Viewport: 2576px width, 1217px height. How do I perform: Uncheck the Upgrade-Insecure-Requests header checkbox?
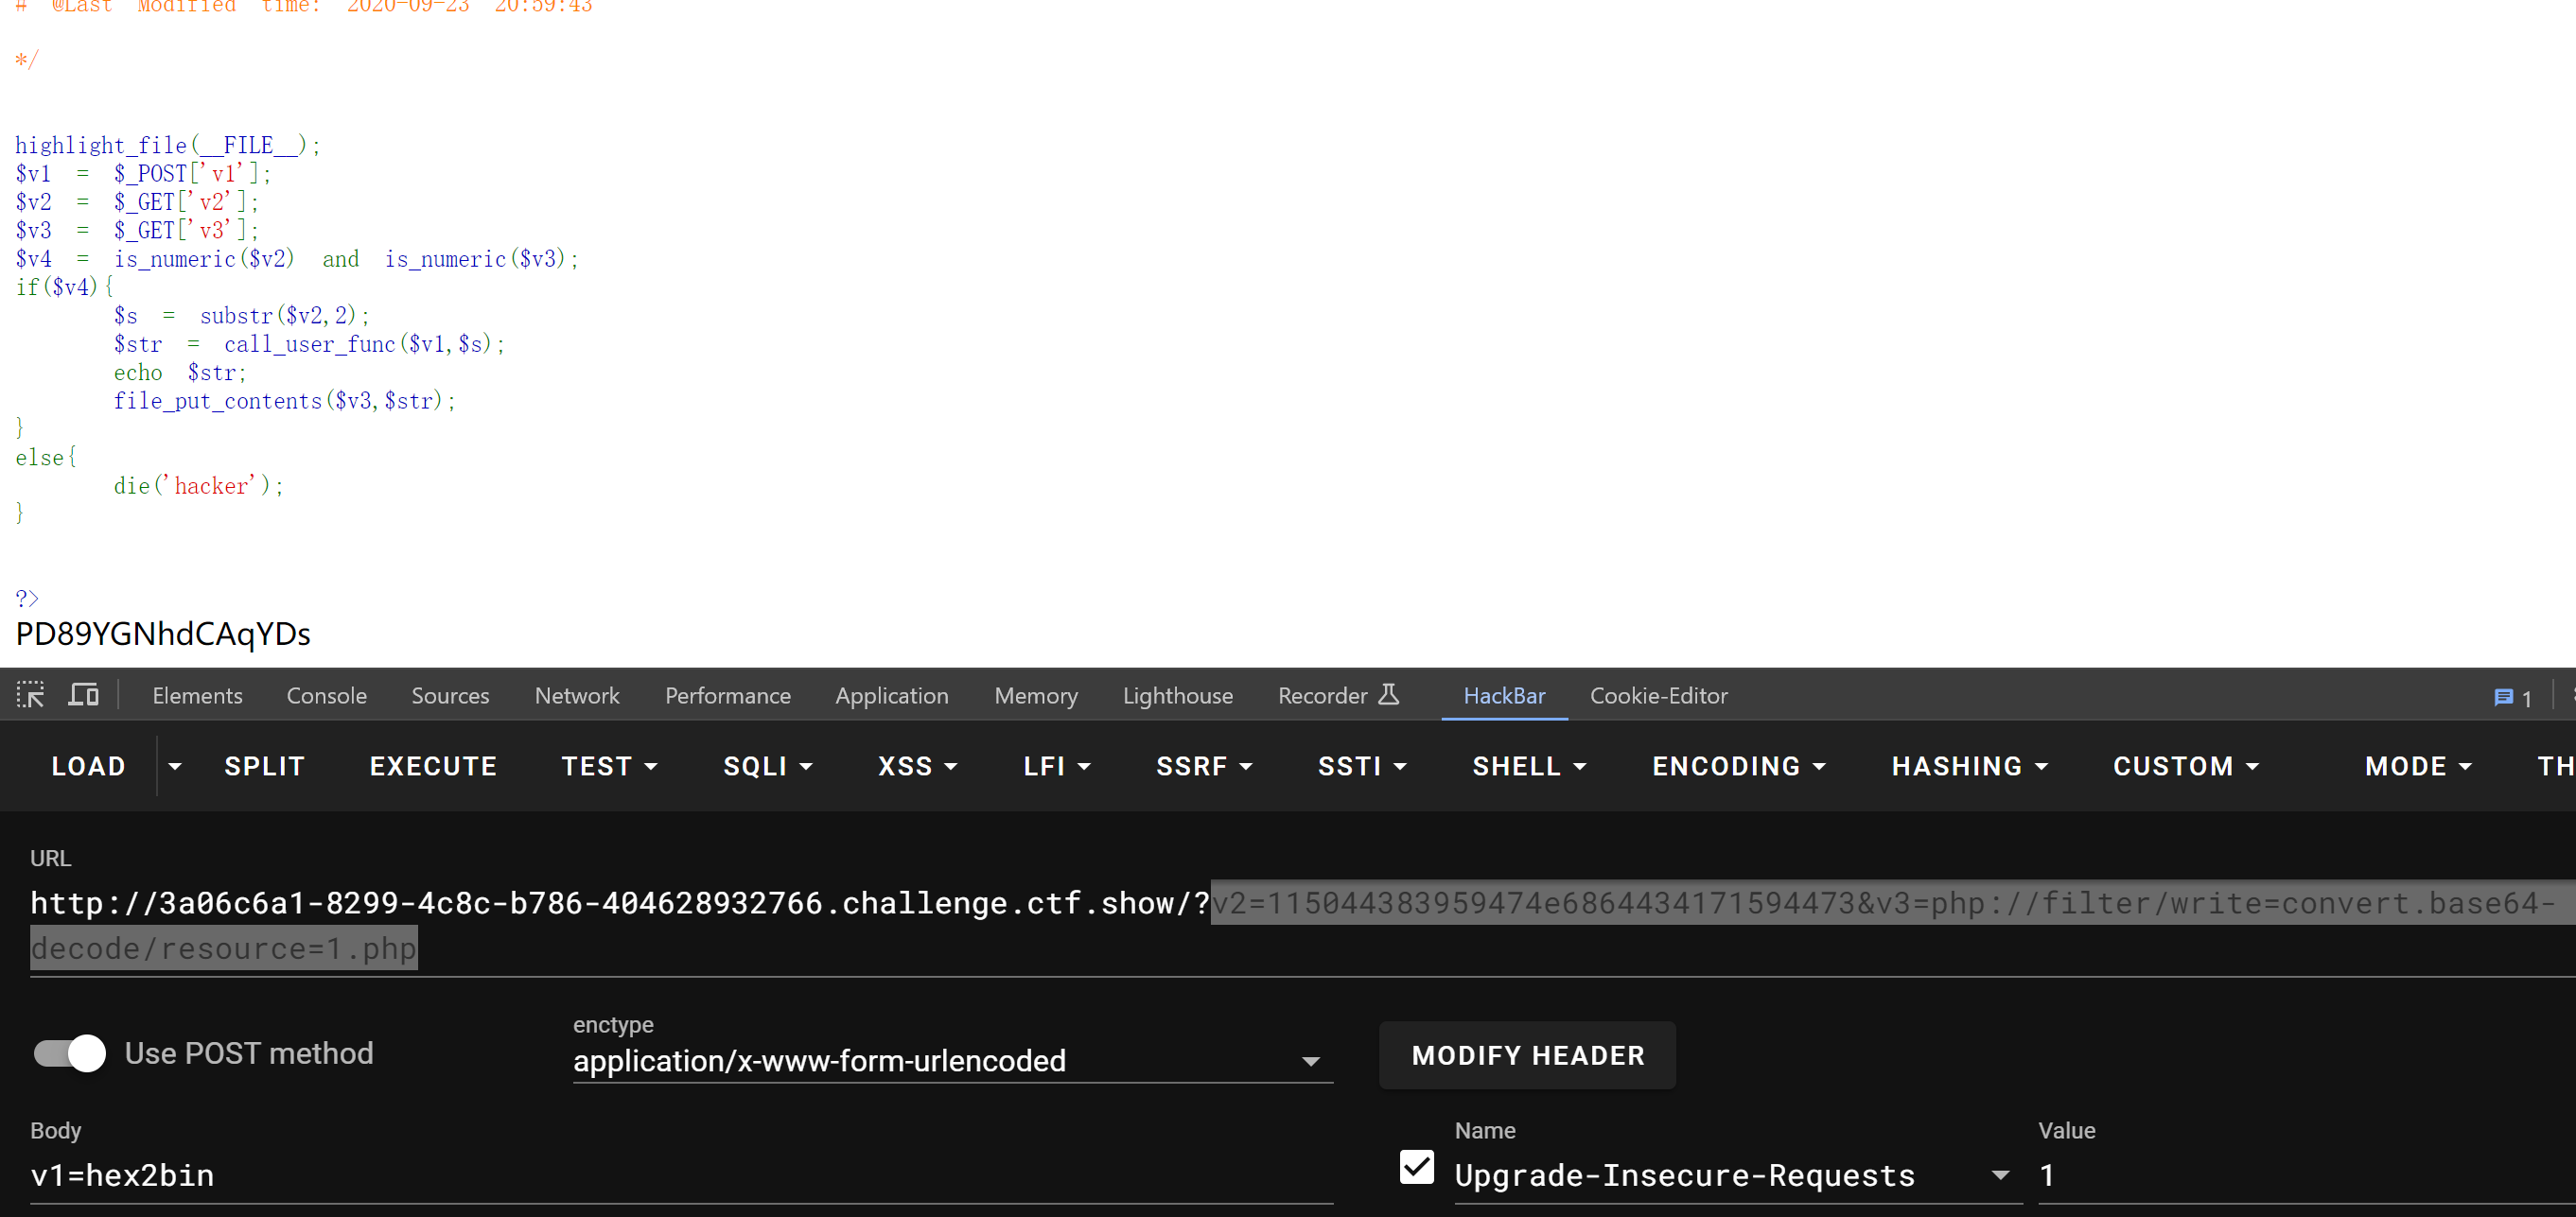pos(1416,1166)
